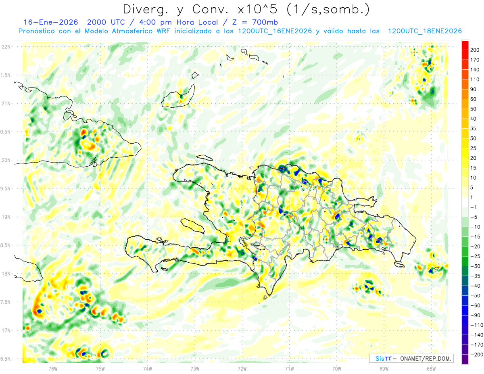This screenshot has height=374, width=484.
Task: Click the "71W" longitude axis label
Action: pyautogui.click(x=289, y=368)
